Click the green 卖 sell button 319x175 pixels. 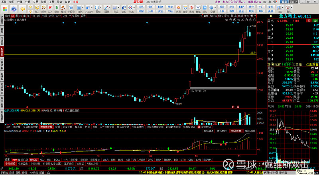pos(315,21)
